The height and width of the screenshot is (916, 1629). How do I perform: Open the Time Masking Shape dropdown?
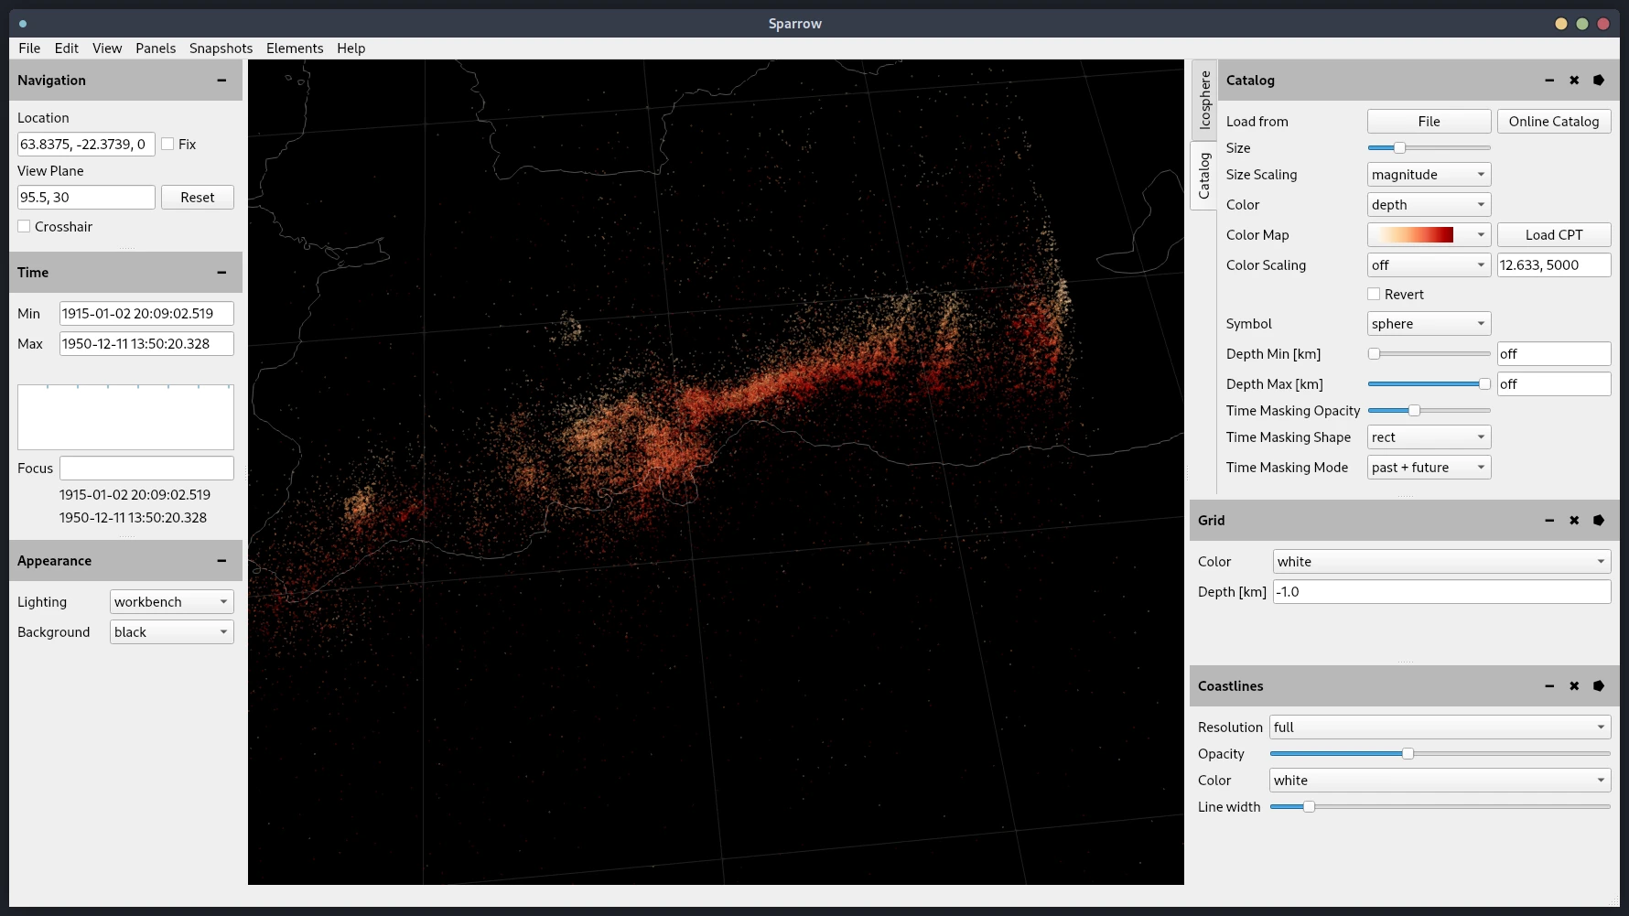1429,437
